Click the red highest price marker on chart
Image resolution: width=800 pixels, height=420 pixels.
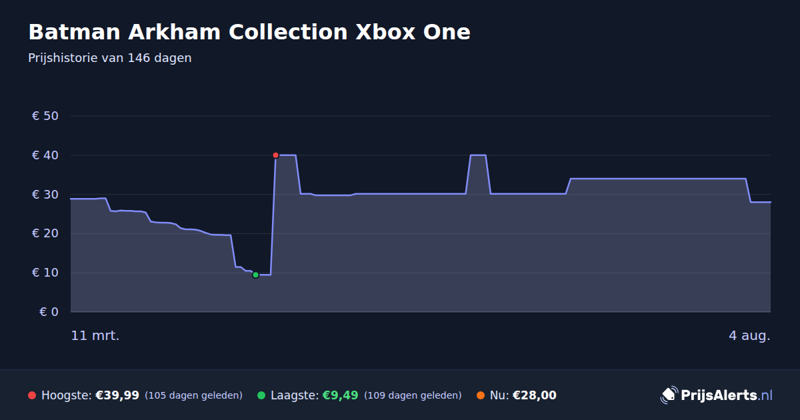pos(275,155)
